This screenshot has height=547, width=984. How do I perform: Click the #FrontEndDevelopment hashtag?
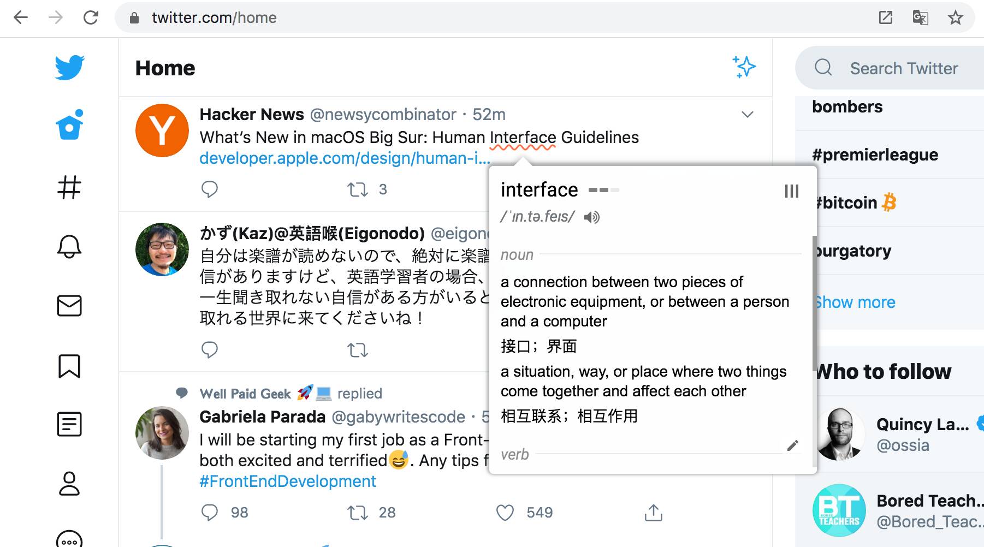tap(288, 481)
